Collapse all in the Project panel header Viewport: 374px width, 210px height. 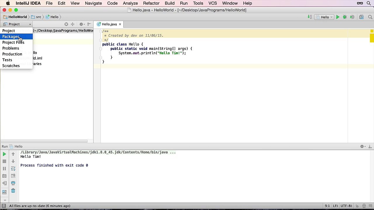[73, 24]
